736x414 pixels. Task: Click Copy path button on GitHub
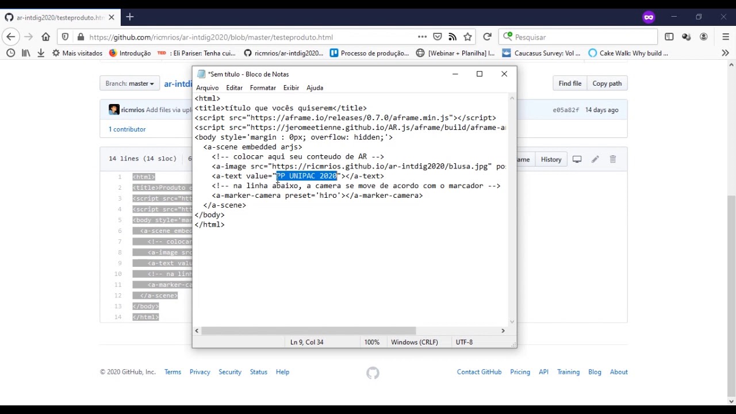point(607,83)
